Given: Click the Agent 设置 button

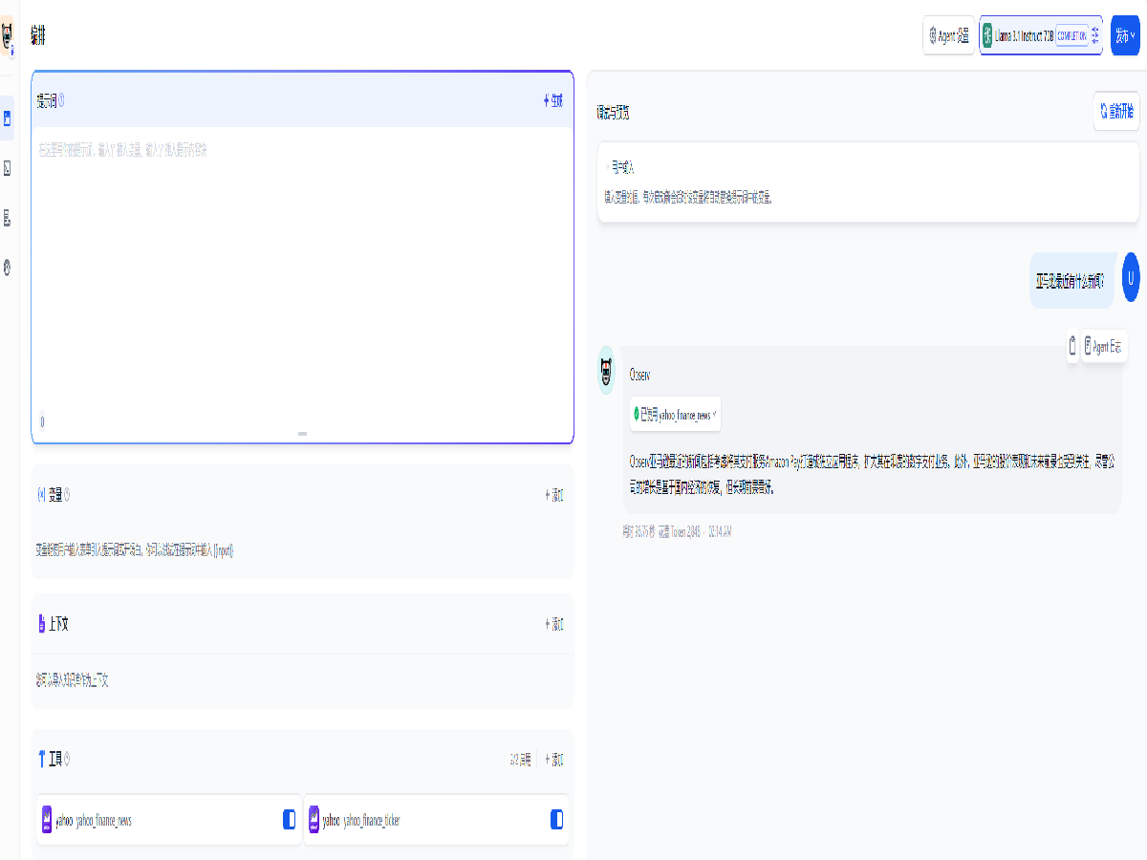Looking at the screenshot, I should tap(948, 35).
